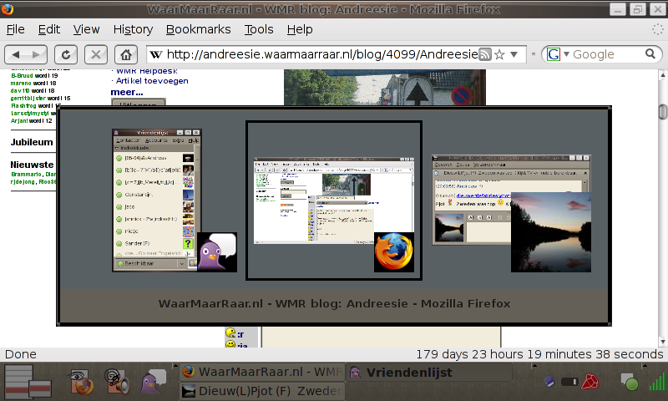The width and height of the screenshot is (668, 401).
Task: Click the 'meer...' link
Action: [x=127, y=92]
